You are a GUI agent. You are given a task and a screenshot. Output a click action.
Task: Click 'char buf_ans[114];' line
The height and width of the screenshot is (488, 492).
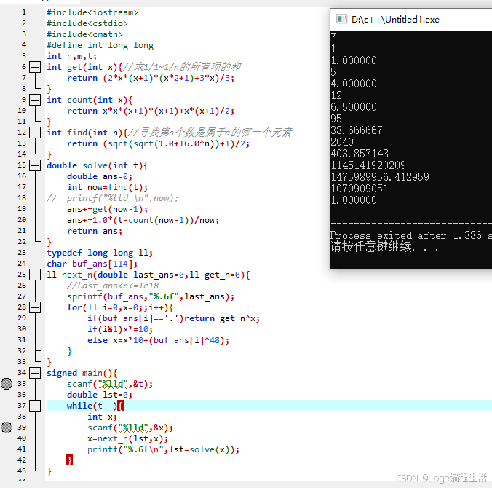pyautogui.click(x=92, y=264)
